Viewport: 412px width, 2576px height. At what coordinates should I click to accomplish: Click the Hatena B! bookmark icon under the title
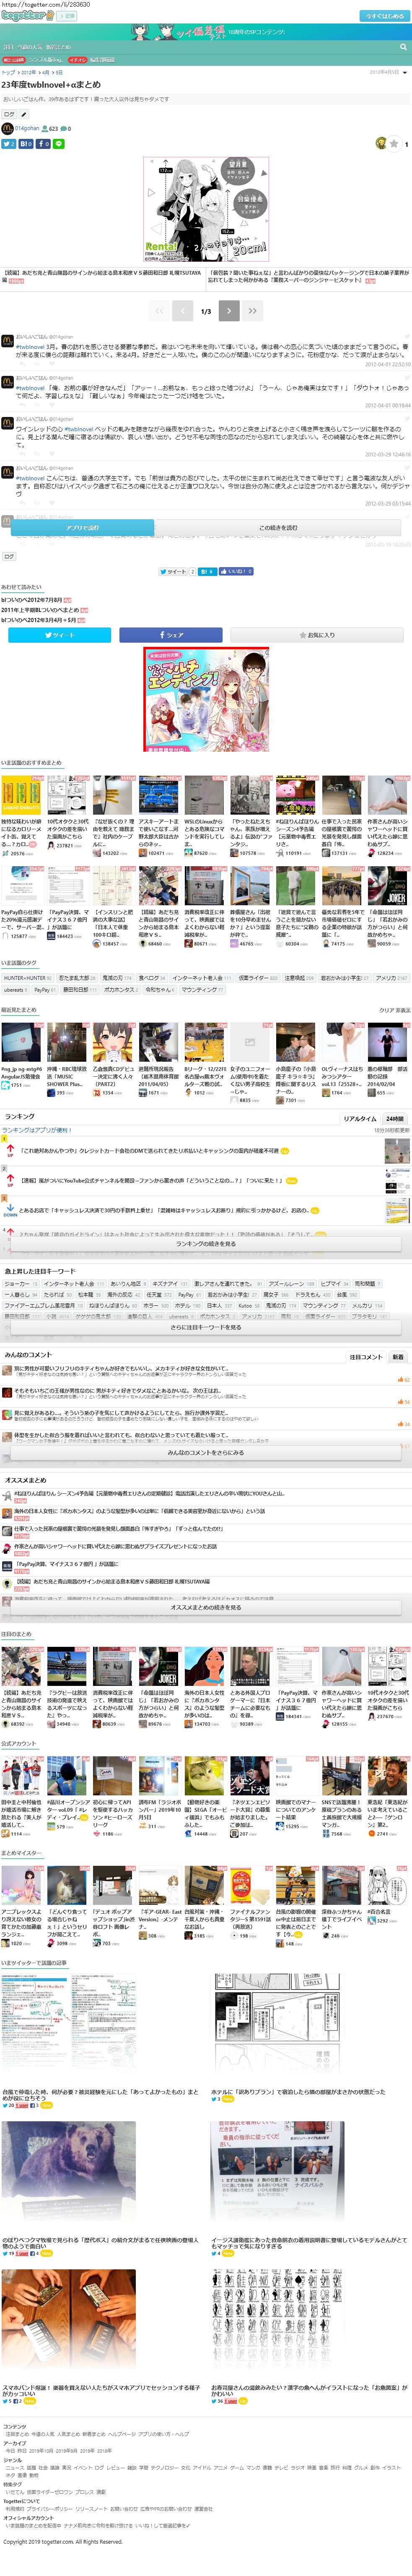[26, 144]
